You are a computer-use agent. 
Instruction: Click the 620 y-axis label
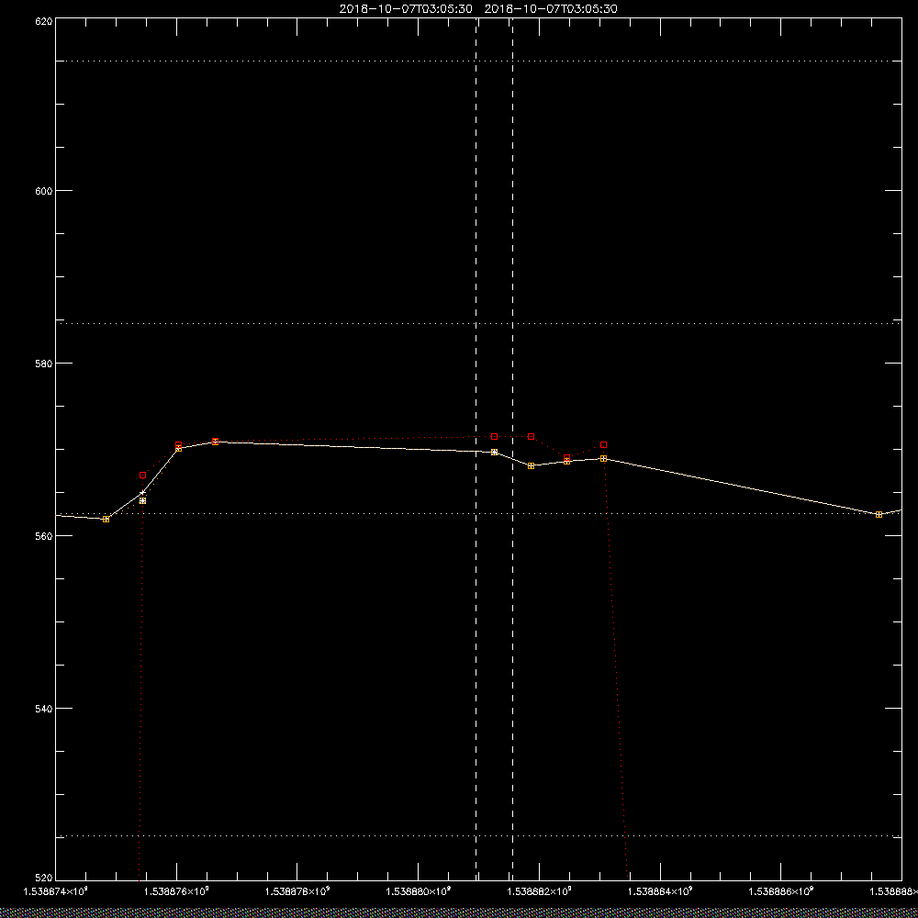44,20
